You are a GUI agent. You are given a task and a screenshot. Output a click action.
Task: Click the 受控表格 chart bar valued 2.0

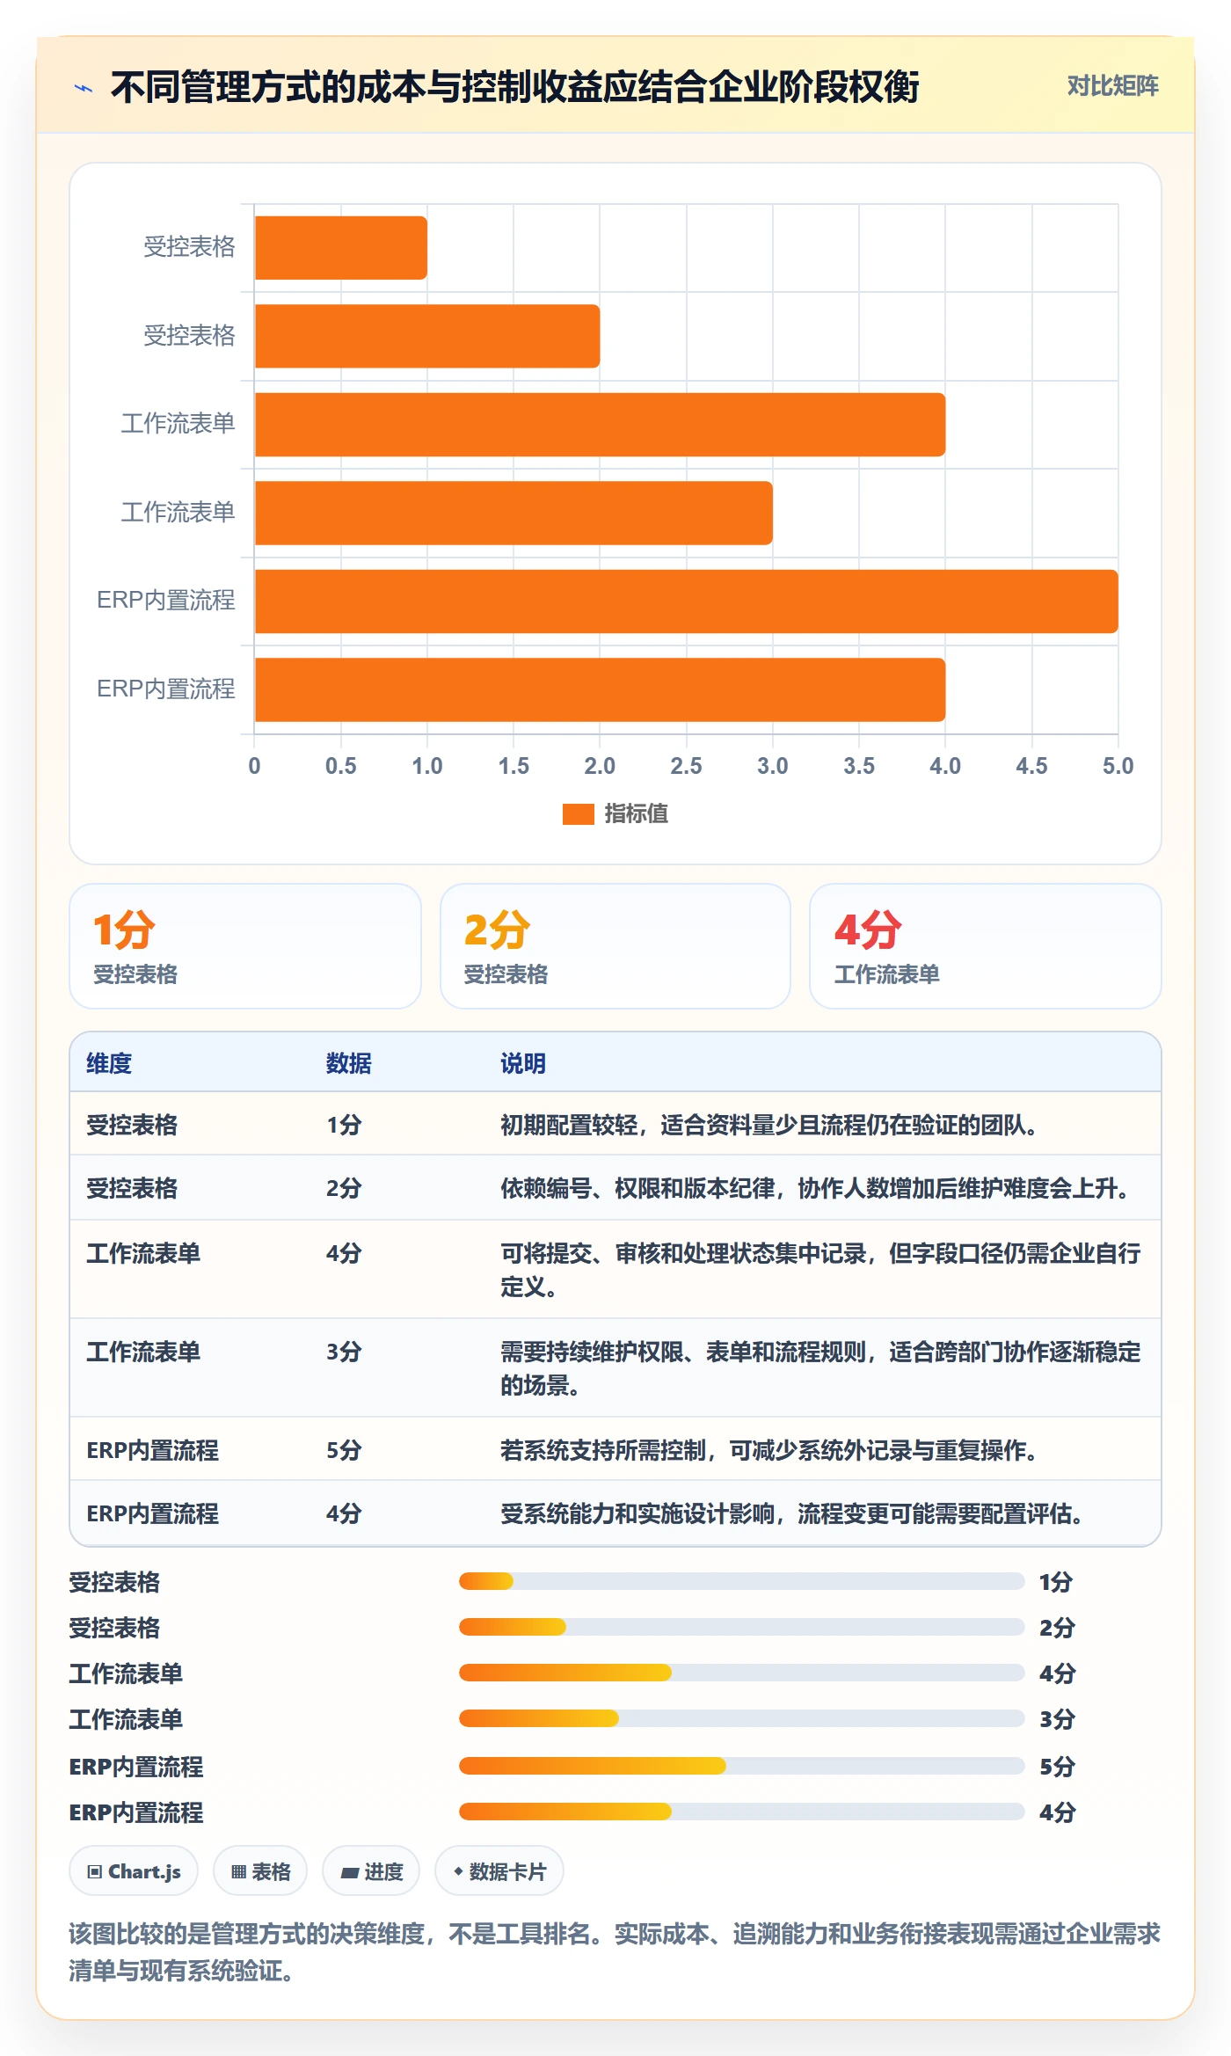(427, 336)
